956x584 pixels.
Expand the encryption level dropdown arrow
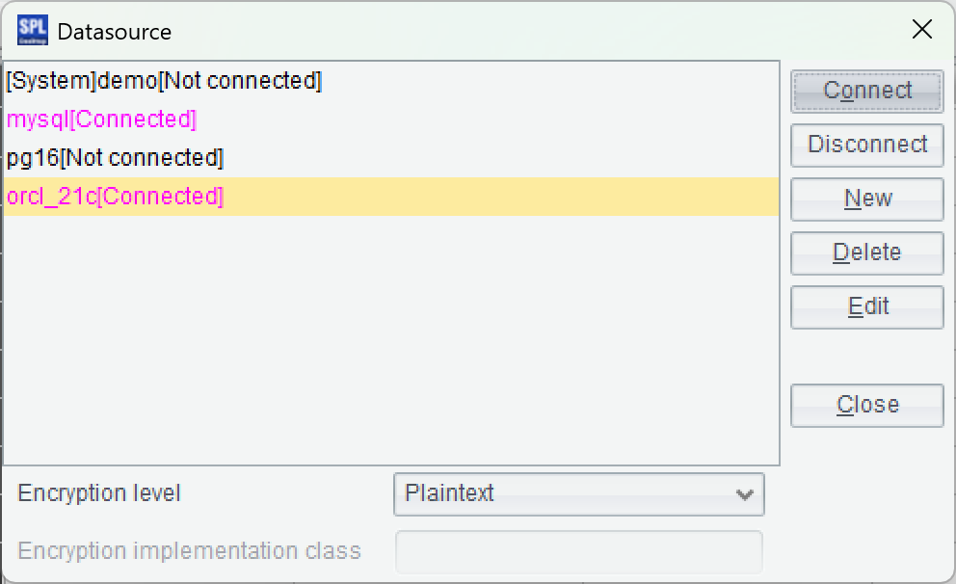point(744,494)
